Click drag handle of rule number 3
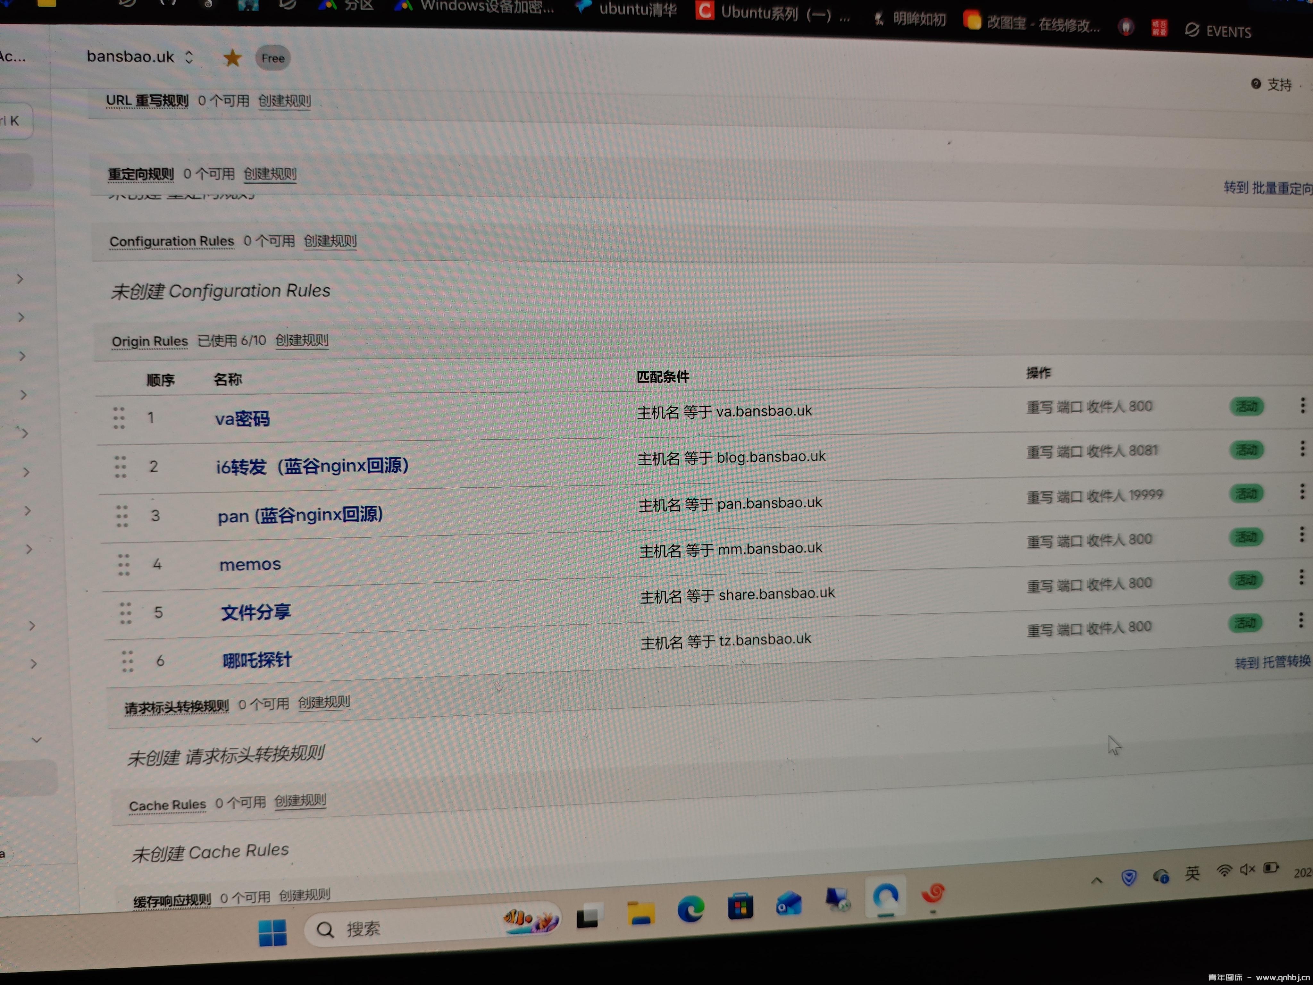The image size is (1313, 985). point(122,516)
